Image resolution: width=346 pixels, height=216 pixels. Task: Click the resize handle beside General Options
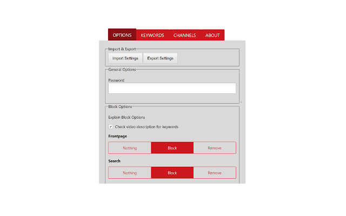pos(241,102)
